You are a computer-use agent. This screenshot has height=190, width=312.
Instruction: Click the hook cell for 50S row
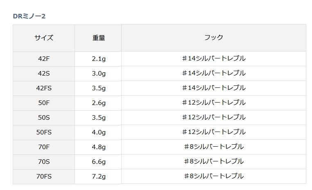coord(214,117)
